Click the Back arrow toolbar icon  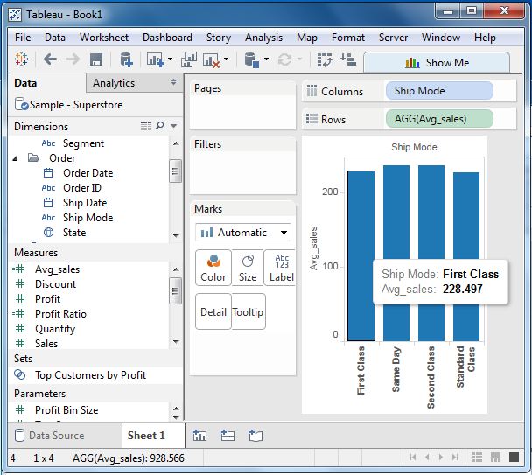50,60
